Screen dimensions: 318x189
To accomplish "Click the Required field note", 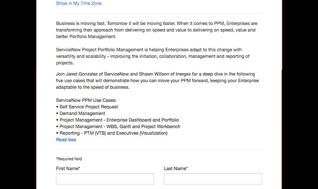I will click(69, 159).
